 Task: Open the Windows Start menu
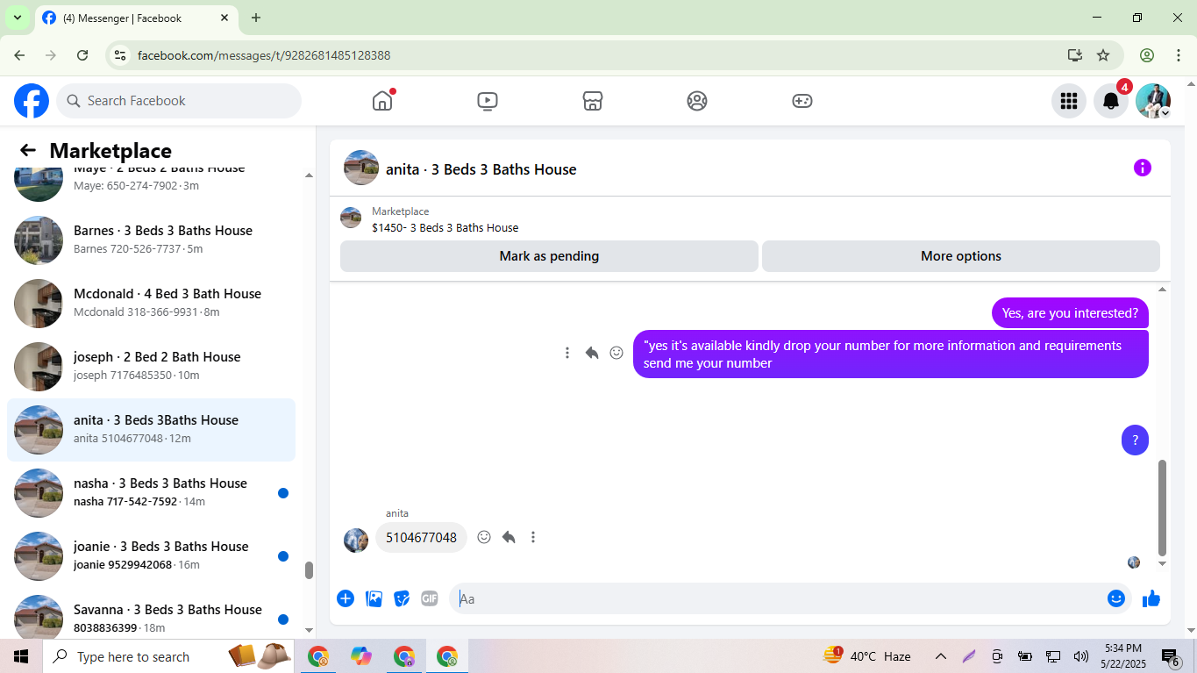21,656
